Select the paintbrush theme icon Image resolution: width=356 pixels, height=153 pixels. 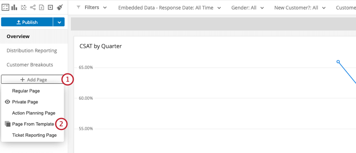[x=60, y=8]
